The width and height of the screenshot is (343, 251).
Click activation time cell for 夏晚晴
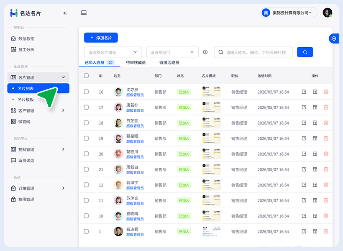(x=273, y=216)
